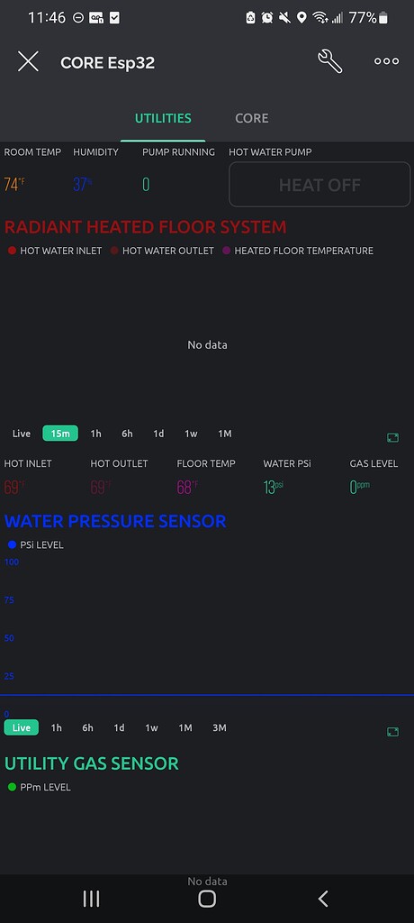This screenshot has height=923, width=414.
Task: Tap the Android back navigation icon
Action: [323, 899]
